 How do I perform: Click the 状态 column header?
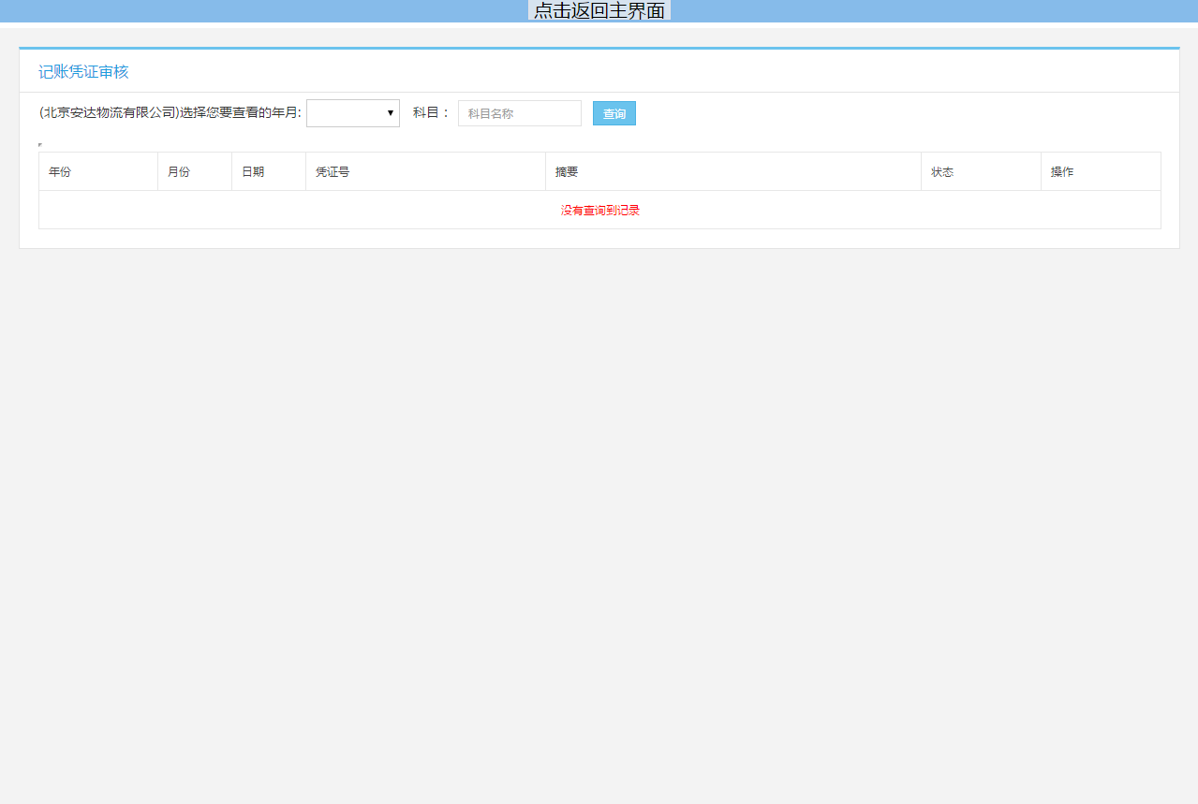[x=942, y=172]
